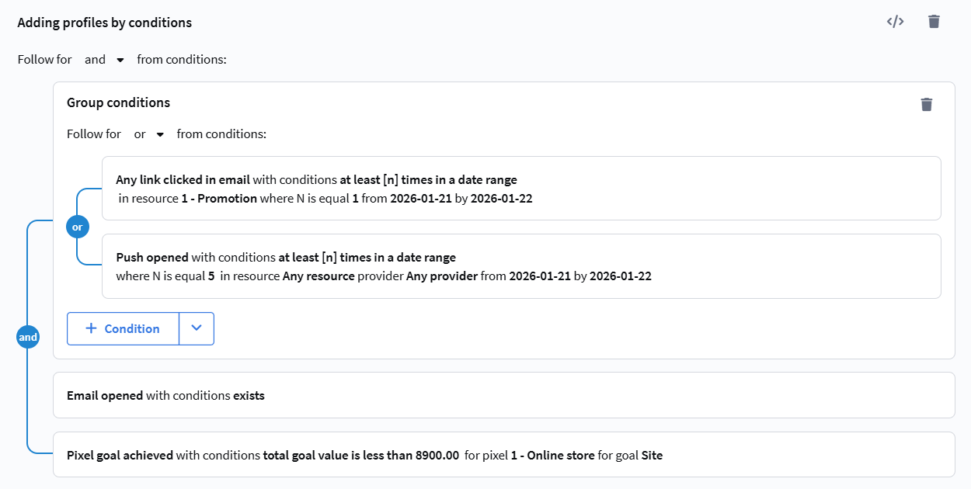Click 'Any provider' in Push opened condition

pyautogui.click(x=441, y=276)
